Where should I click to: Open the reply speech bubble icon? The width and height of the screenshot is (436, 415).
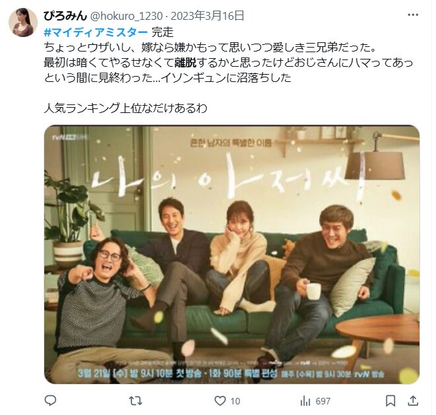pos(51,400)
